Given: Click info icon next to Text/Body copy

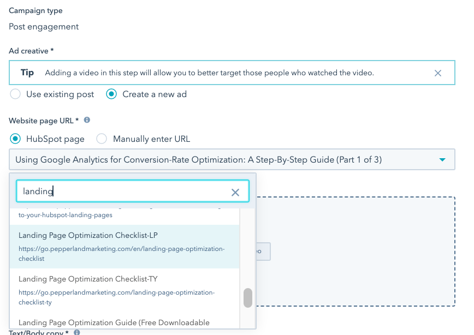Looking at the screenshot, I should coord(77,332).
